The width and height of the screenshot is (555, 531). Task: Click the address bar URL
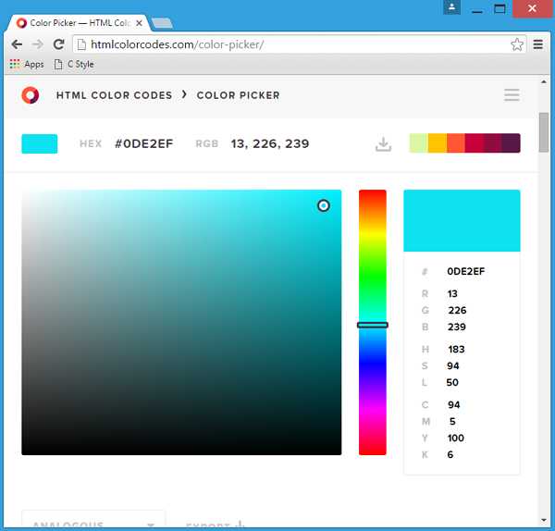pos(176,44)
